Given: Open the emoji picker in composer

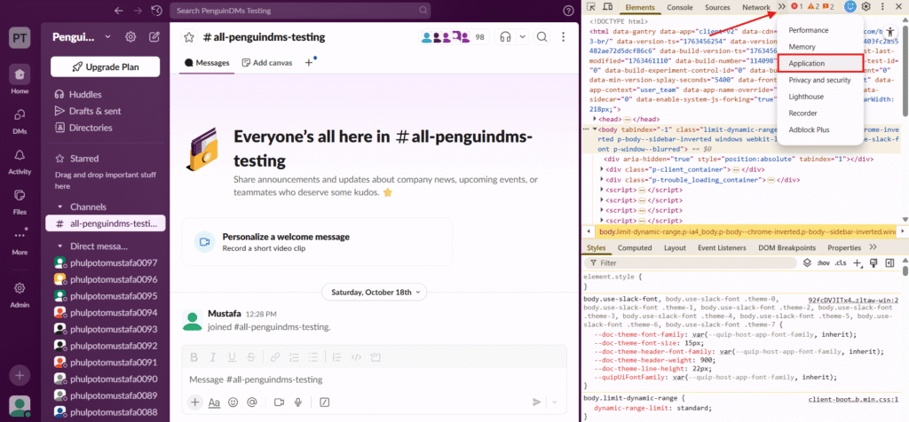Looking at the screenshot, I should pyautogui.click(x=233, y=402).
